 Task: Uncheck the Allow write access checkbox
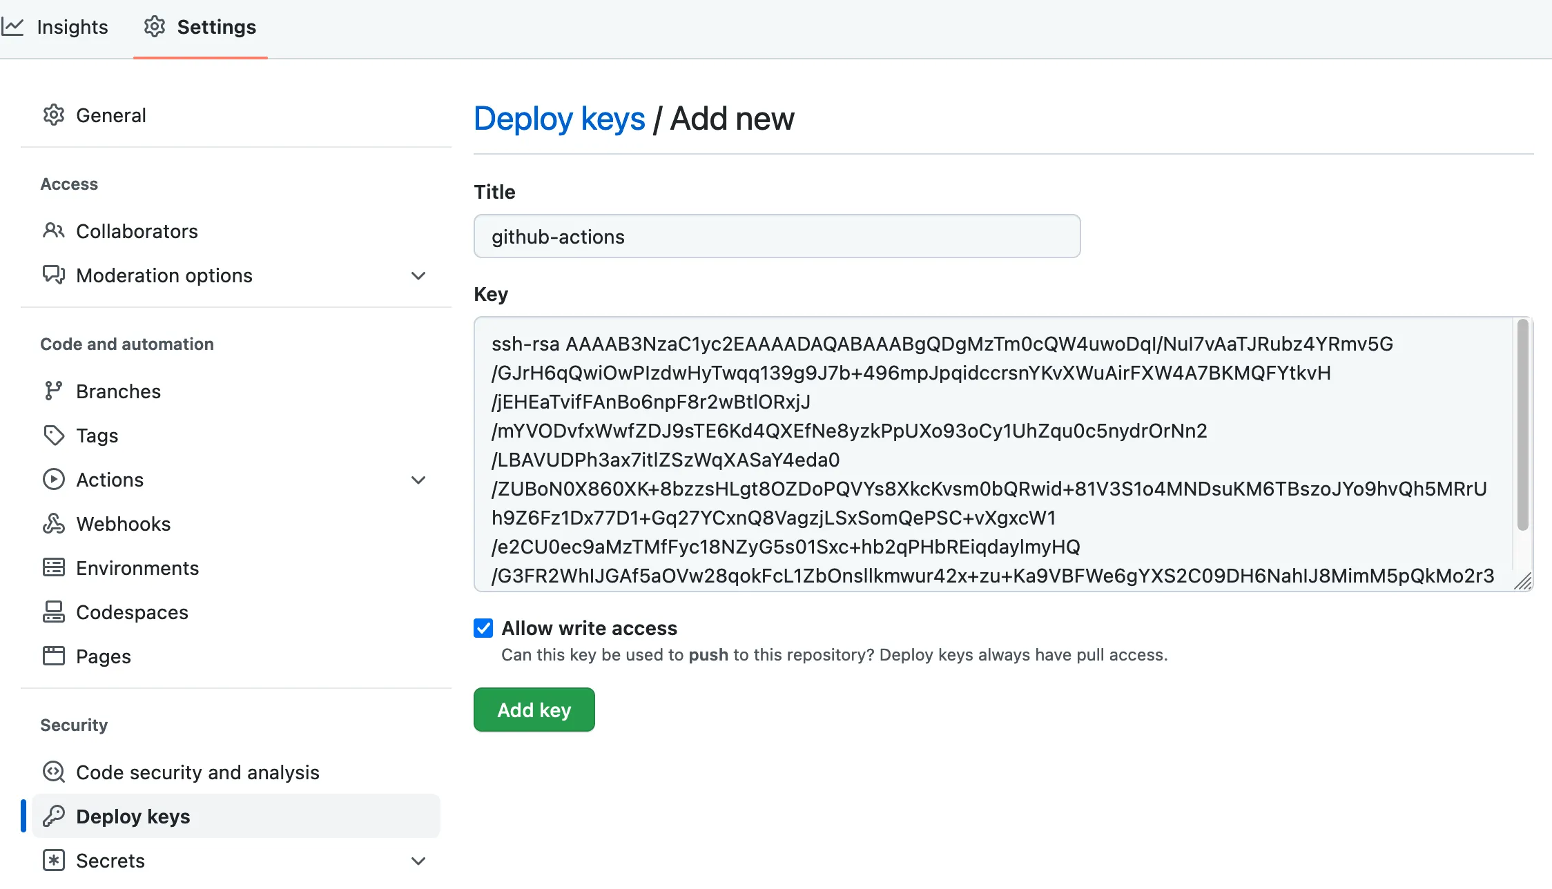click(483, 628)
